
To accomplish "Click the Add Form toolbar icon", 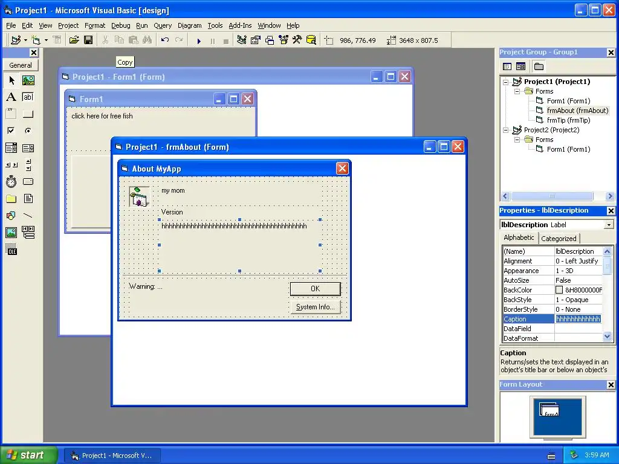I will 36,40.
